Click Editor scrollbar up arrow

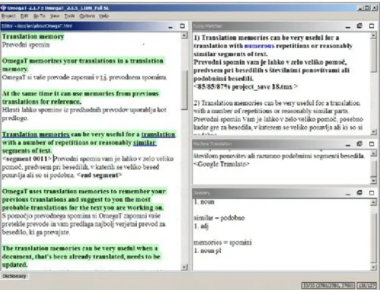click(184, 36)
